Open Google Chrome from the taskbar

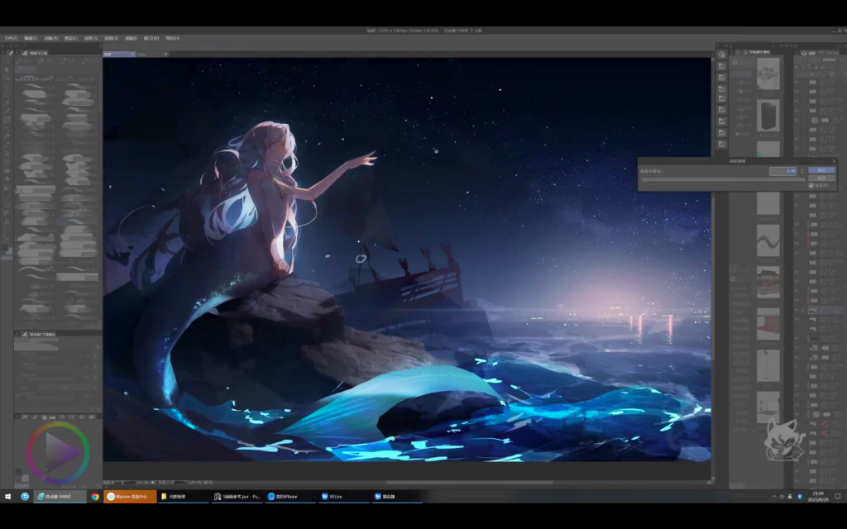pos(95,496)
